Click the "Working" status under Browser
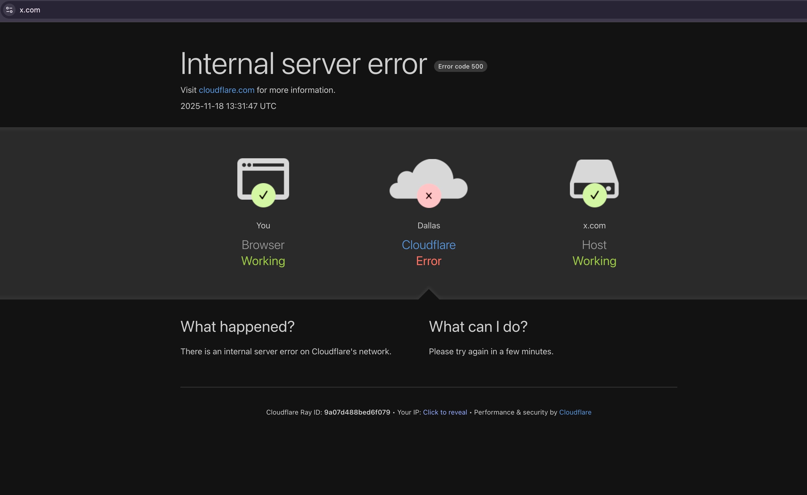Viewport: 807px width, 495px height. 263,261
